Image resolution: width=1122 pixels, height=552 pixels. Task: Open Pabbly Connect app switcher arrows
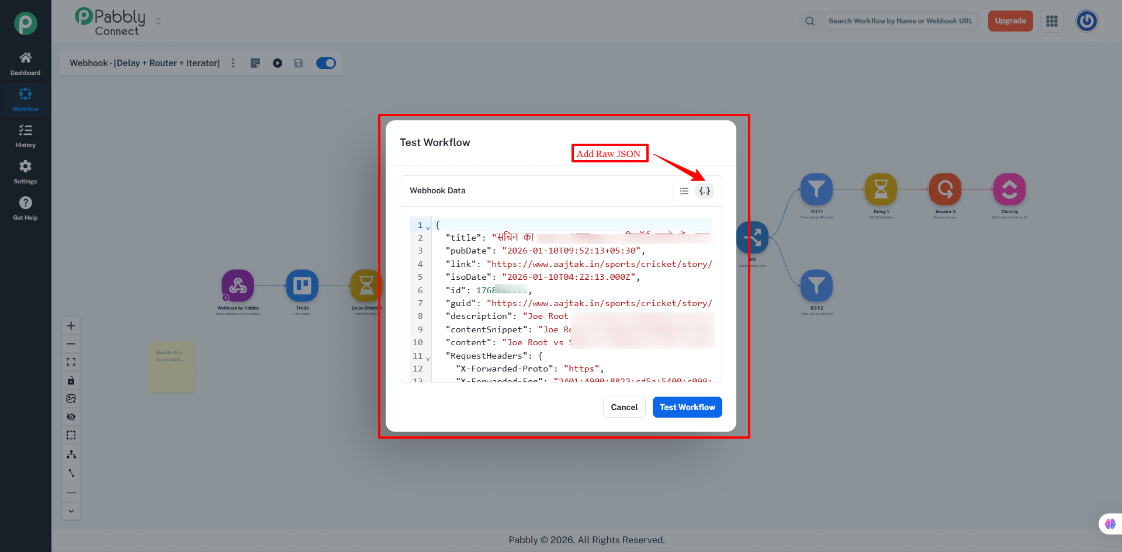pyautogui.click(x=158, y=21)
